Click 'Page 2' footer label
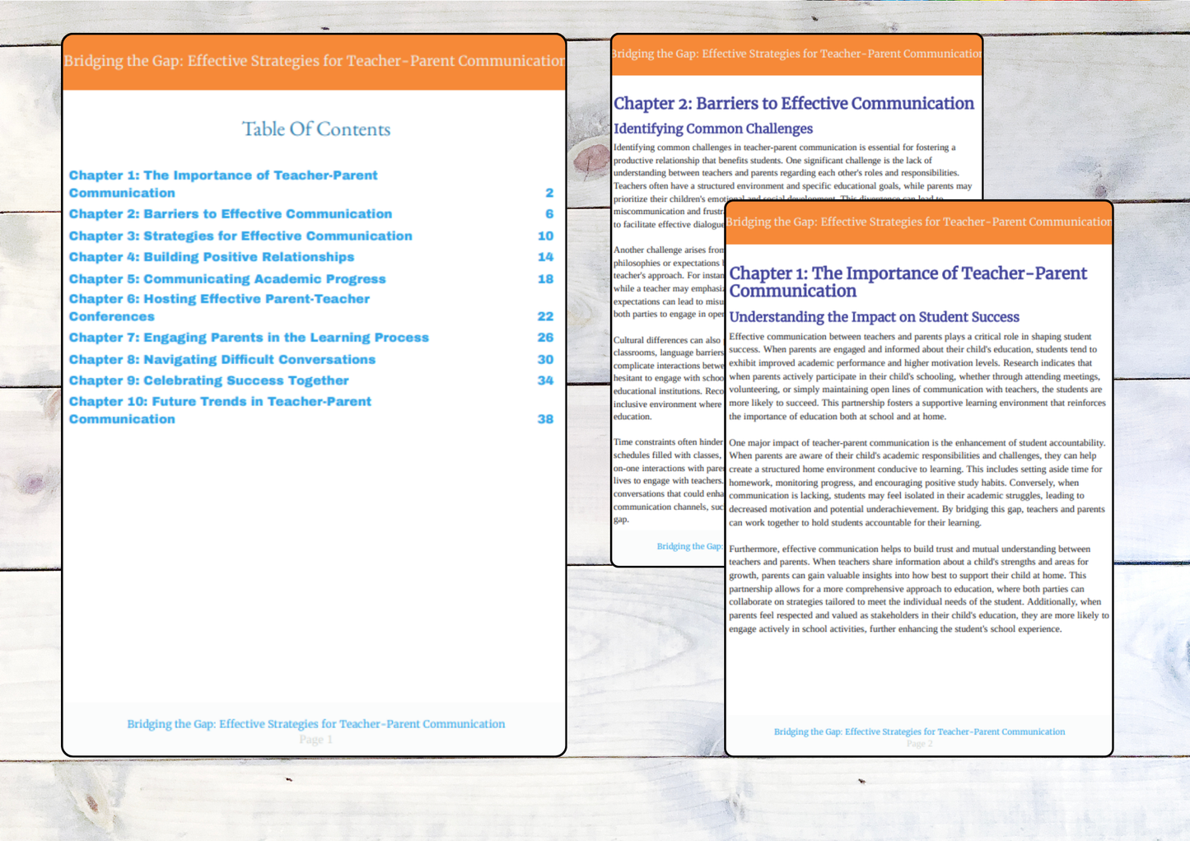The image size is (1190, 841). 919,744
